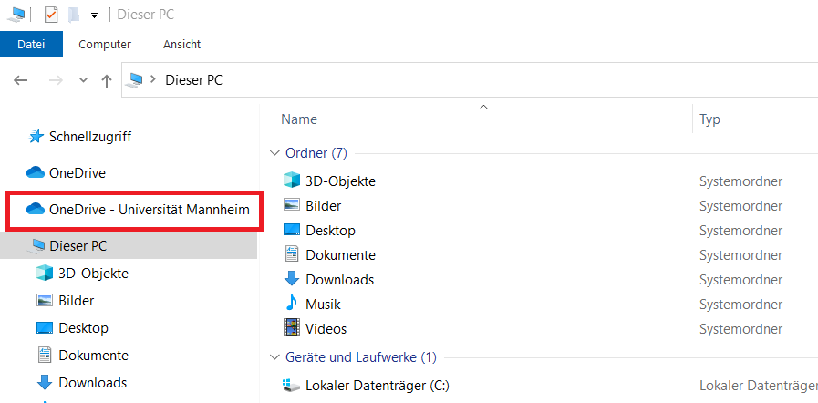Click the Bilder picture icon in sidebar

pos(45,300)
